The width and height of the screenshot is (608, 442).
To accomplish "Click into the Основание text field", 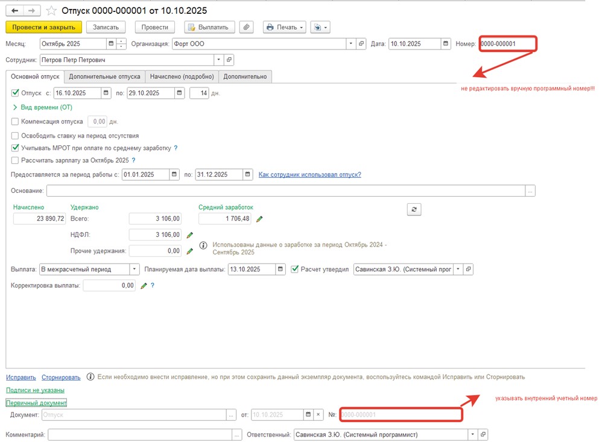I will [285, 191].
